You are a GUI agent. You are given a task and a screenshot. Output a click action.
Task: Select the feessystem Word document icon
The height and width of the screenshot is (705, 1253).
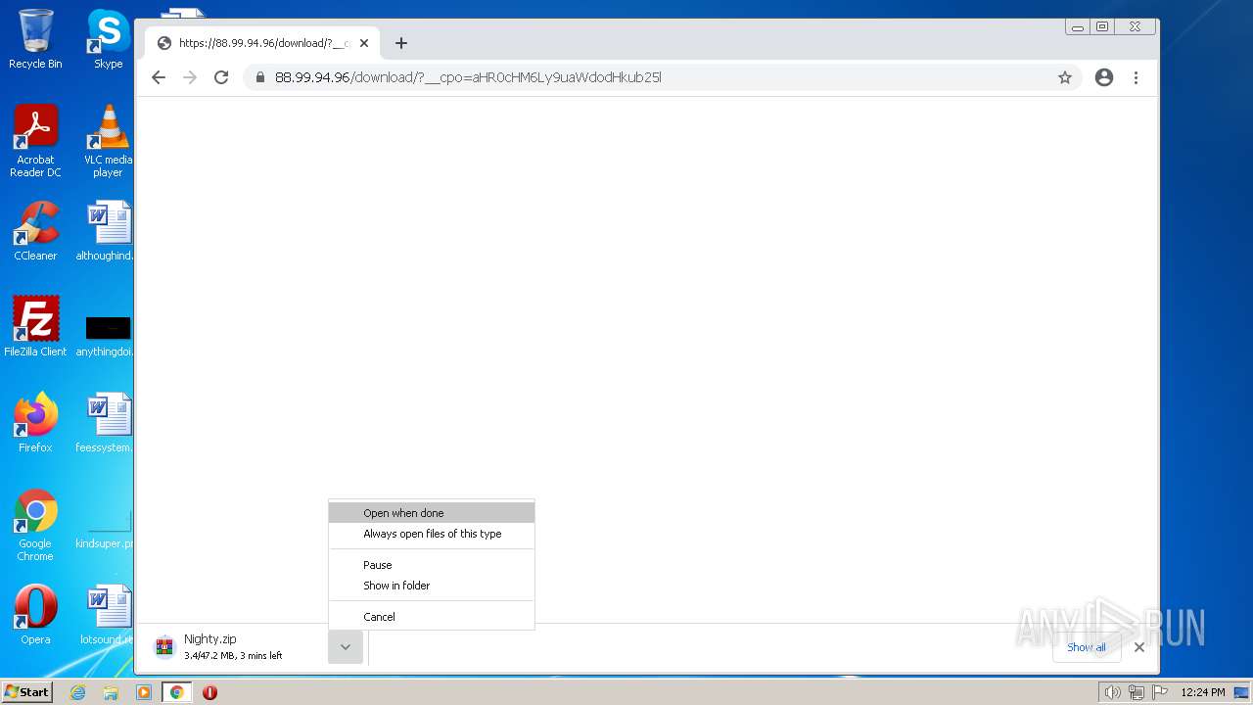pyautogui.click(x=106, y=423)
